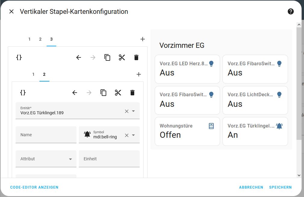
Task: Switch to outer tab 1
Action: click(29, 39)
